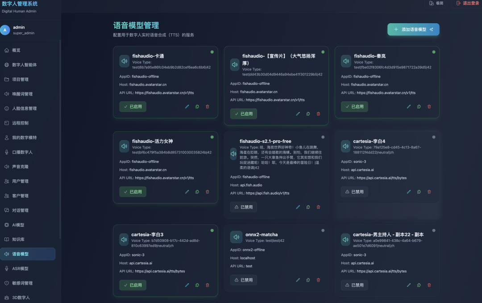Copy the fishaudio-卡通 model

click(197, 107)
